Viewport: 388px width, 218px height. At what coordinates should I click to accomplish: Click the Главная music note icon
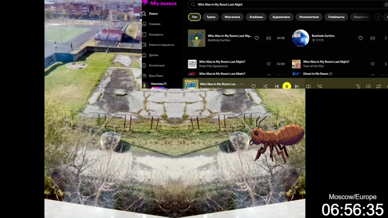point(144,24)
